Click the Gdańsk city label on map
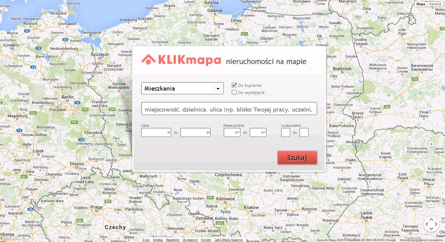Screen dimensions: 445x242 point(215,11)
